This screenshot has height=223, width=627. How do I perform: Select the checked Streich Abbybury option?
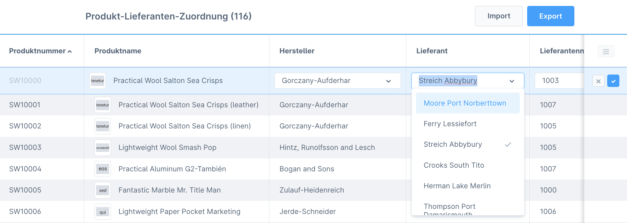pos(453,144)
